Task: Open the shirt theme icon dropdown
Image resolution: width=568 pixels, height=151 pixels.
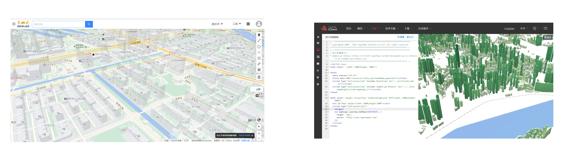Action: (536, 29)
